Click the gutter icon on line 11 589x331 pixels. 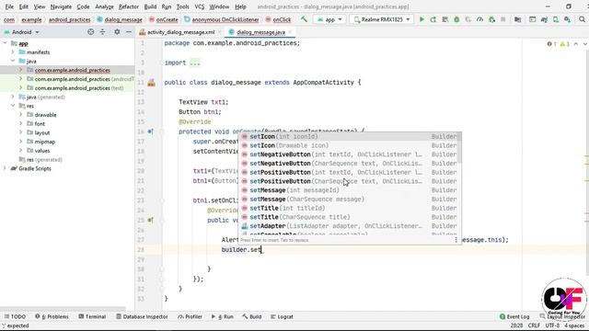tap(151, 83)
